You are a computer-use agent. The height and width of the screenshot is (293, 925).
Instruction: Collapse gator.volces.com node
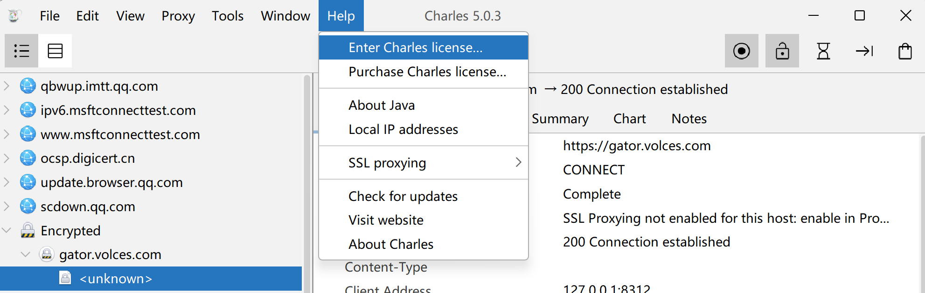pyautogui.click(x=26, y=254)
